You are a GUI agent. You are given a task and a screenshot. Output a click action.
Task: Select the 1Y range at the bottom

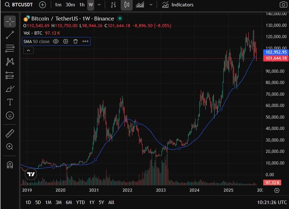coord(91,202)
